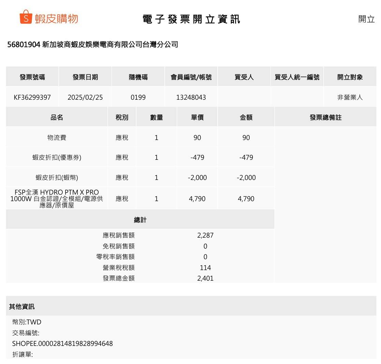
Task: Click the FSP全漢 HYDRO PTM X PRO item
Action: [57, 199]
